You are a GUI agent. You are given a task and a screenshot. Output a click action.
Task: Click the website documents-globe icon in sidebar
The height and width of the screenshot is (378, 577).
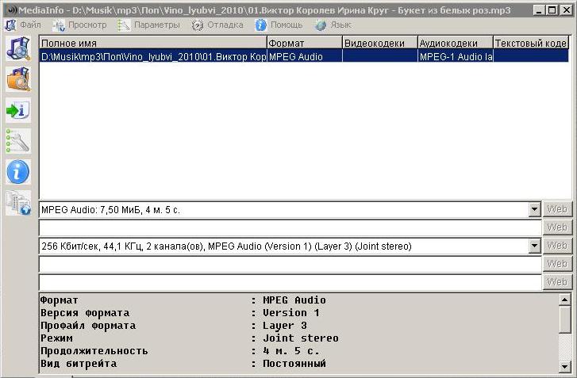coord(18,203)
